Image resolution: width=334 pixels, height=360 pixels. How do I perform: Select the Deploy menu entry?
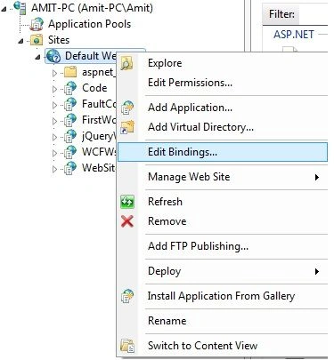point(223,271)
